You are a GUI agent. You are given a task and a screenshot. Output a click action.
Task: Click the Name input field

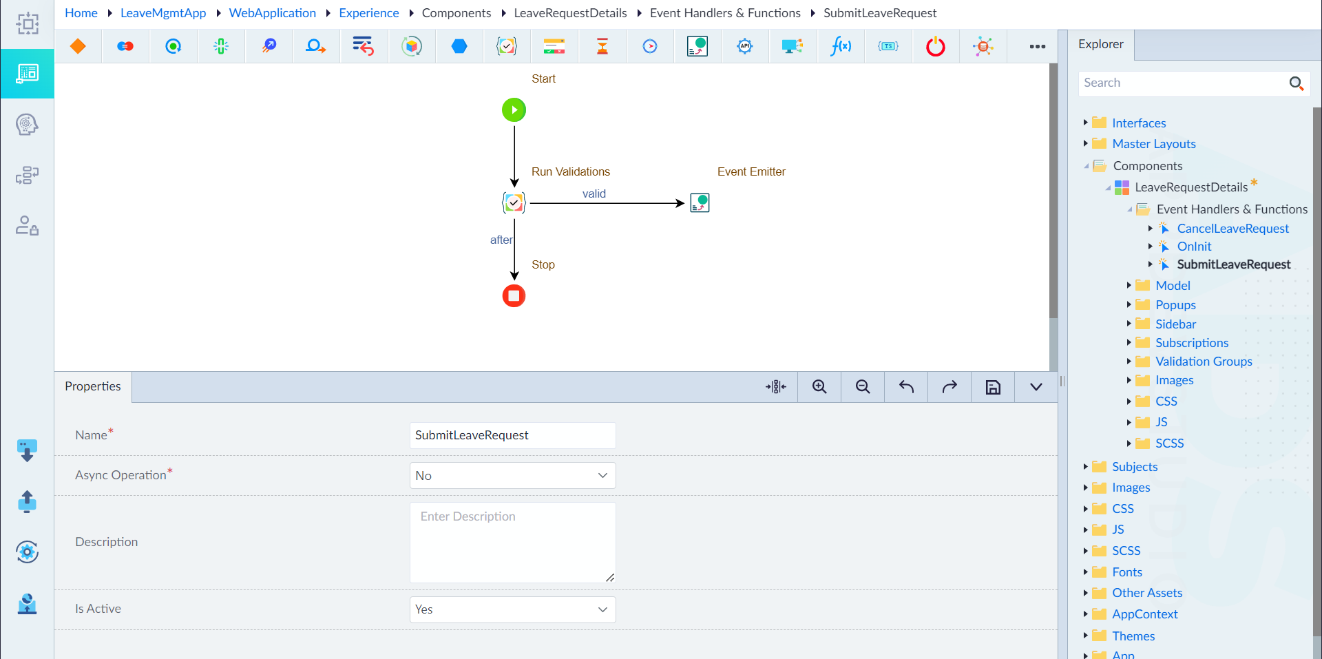pyautogui.click(x=512, y=435)
